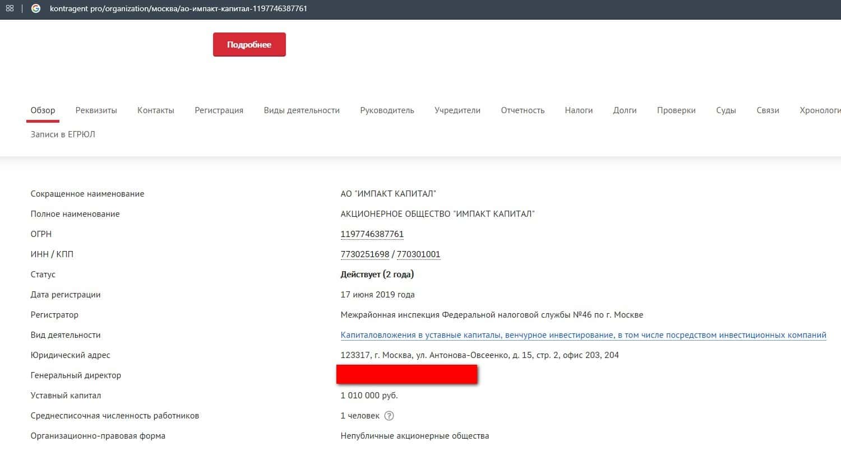Switch to the 'Реквизиты' tab

(96, 110)
